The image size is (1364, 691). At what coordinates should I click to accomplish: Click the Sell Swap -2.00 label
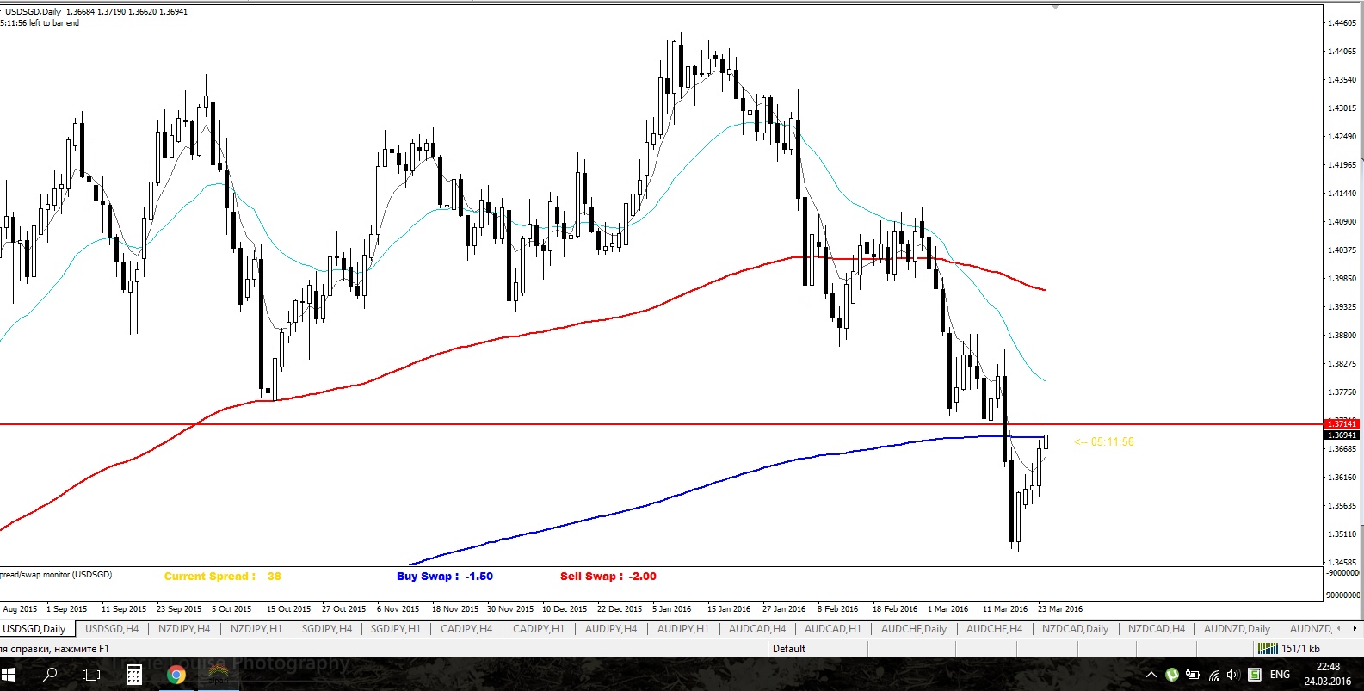(608, 577)
